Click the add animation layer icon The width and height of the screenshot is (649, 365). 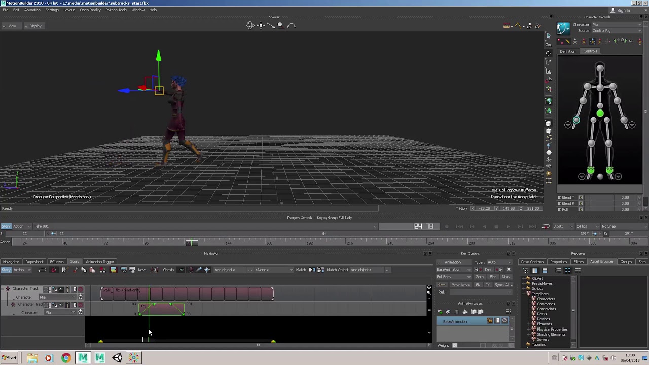pyautogui.click(x=440, y=312)
